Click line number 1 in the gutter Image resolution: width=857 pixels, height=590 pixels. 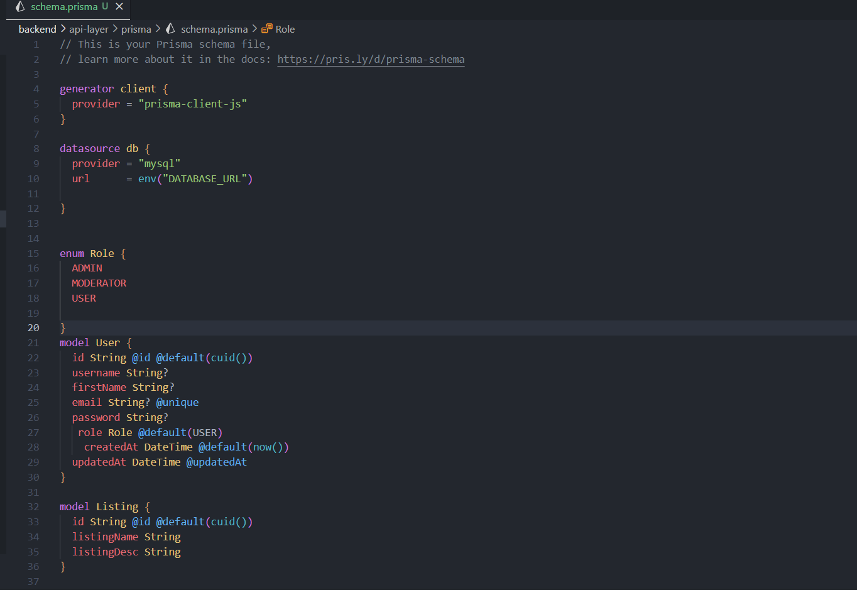pyautogui.click(x=36, y=45)
